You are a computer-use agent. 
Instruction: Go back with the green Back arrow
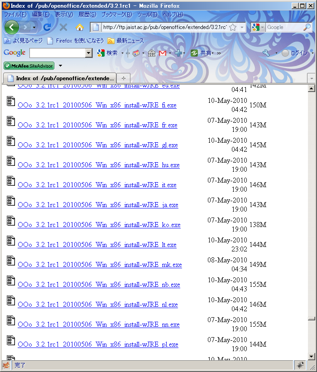pos(12,27)
